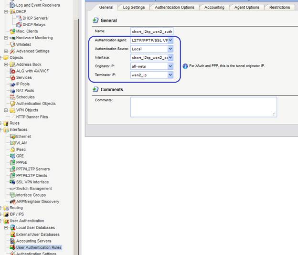Expand the Hardware Monitoring tree node
The height and width of the screenshot is (255, 298).
click(6, 38)
